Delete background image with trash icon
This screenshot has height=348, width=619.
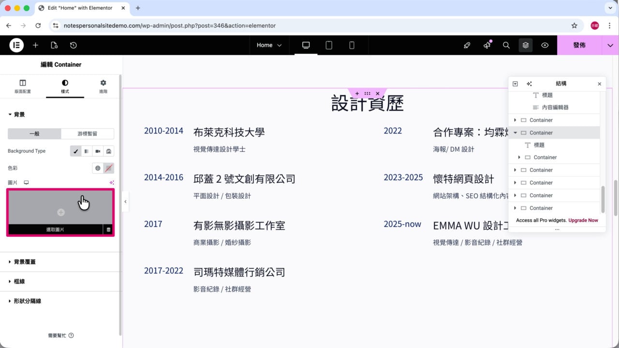pyautogui.click(x=108, y=230)
